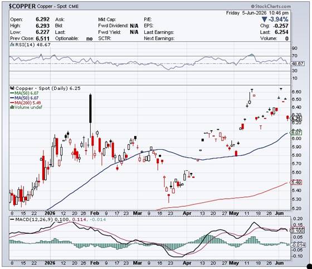
Task: Click the Volume value 0 in header
Action: 286,38
